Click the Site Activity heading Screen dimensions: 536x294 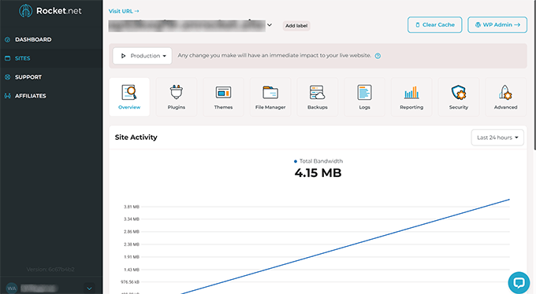(x=136, y=137)
